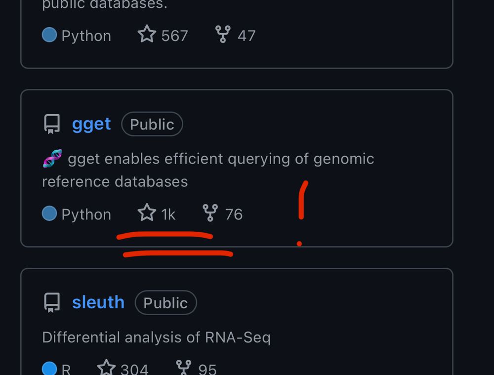Click the Public badge next to gget
The width and height of the screenshot is (494, 375).
tap(152, 124)
